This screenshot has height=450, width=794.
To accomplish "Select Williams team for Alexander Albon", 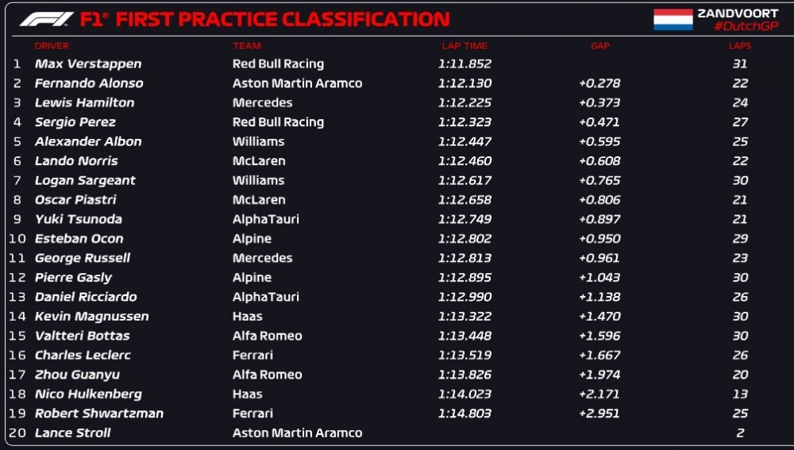I will click(x=258, y=142).
